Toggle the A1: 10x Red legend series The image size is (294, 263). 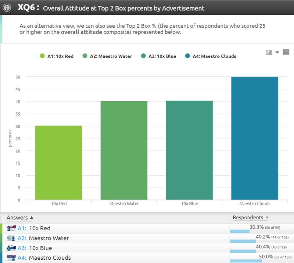pos(57,56)
